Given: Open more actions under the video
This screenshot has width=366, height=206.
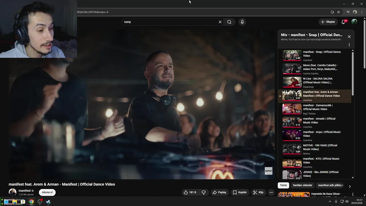Looking at the screenshot, I should pyautogui.click(x=271, y=192).
